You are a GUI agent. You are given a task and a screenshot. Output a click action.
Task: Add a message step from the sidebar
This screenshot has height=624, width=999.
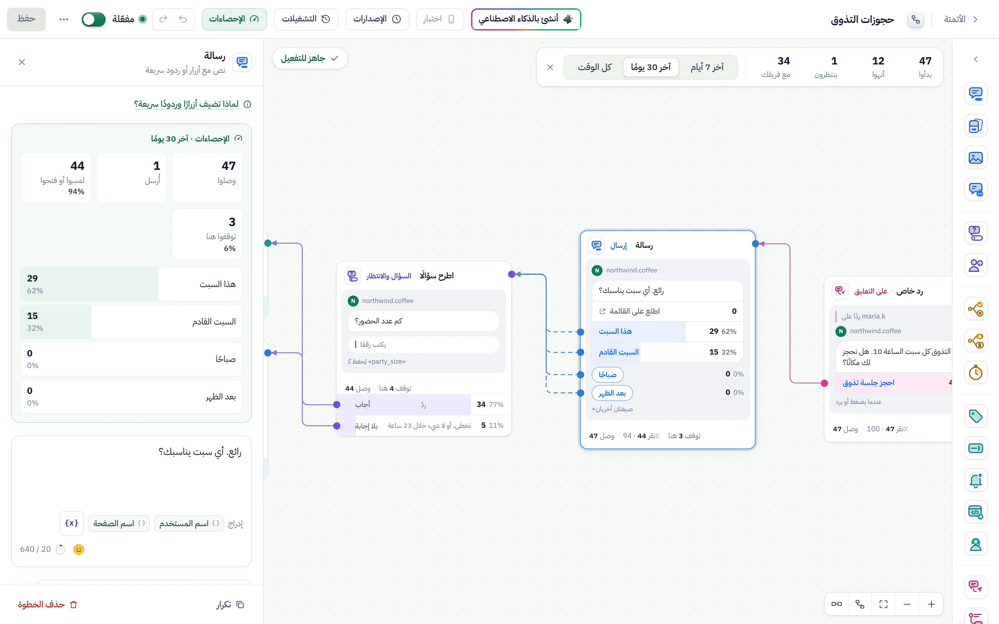click(x=975, y=94)
